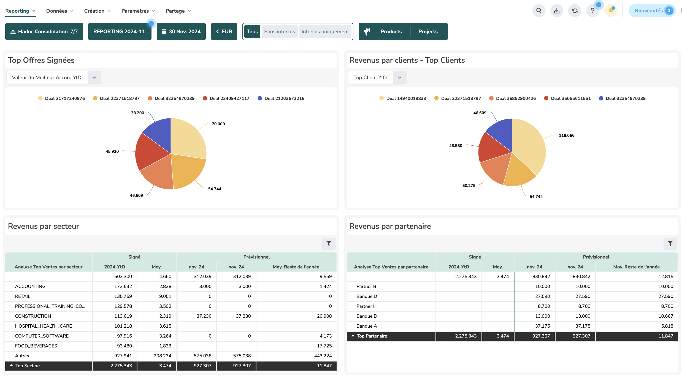Open the Paramètres menu
Image resolution: width=682 pixels, height=386 pixels.
(x=138, y=11)
